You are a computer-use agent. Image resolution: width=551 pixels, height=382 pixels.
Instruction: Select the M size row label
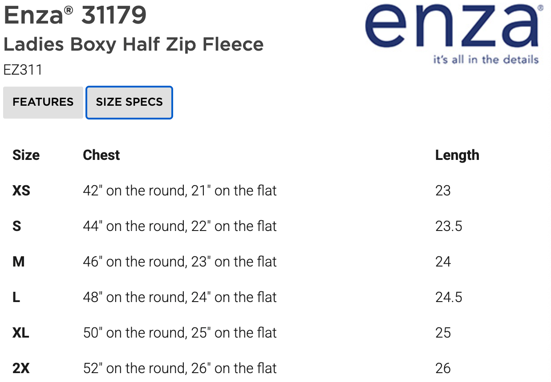[19, 262]
